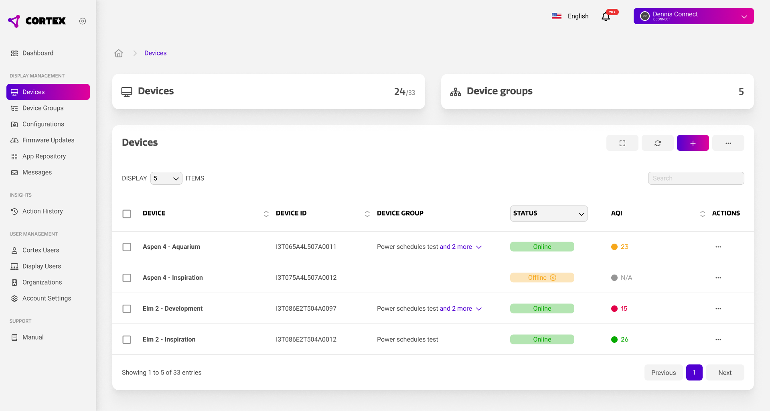Click the Search input field

click(x=696, y=178)
